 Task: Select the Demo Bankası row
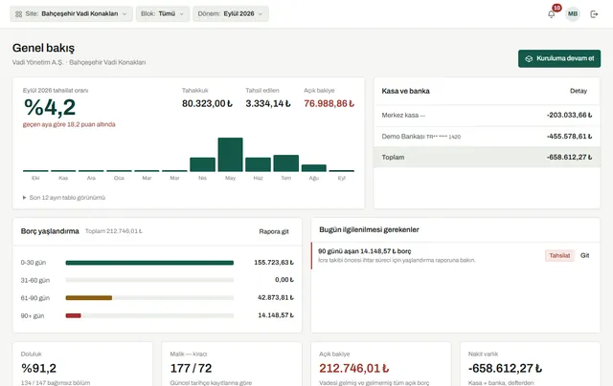[x=487, y=137]
